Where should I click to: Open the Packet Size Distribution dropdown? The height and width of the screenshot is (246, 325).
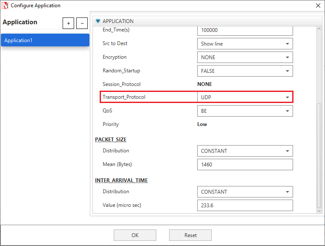pos(245,151)
